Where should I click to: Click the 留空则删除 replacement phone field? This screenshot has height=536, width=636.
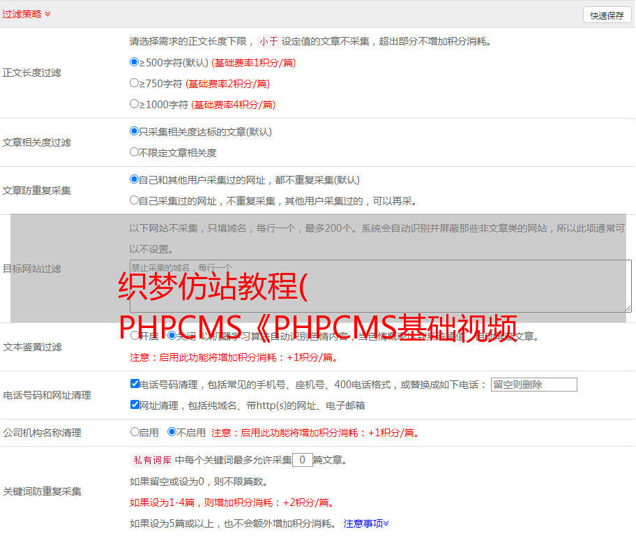point(533,385)
